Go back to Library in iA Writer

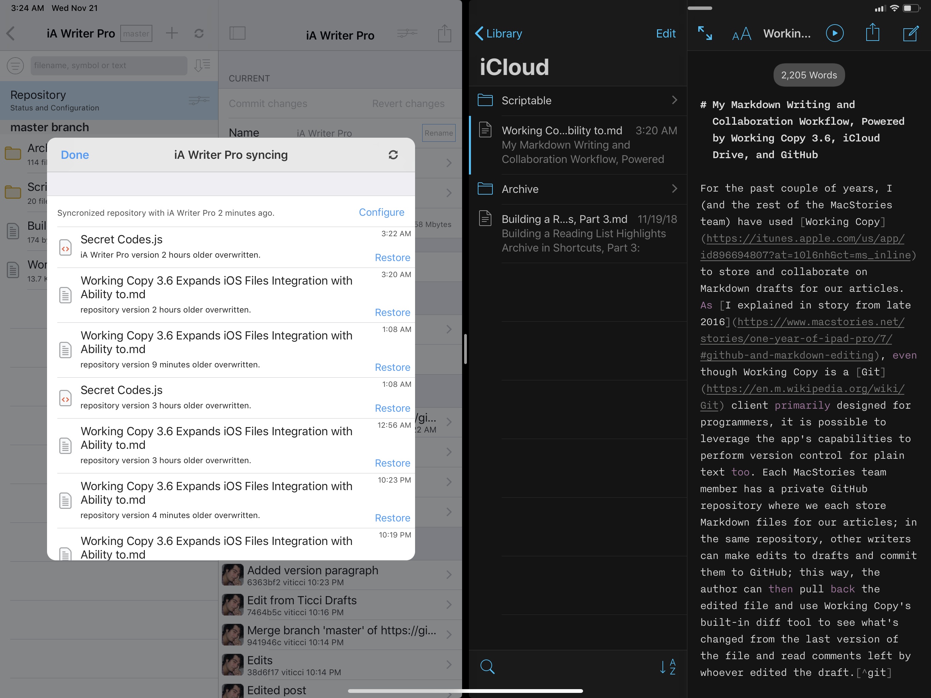498,33
